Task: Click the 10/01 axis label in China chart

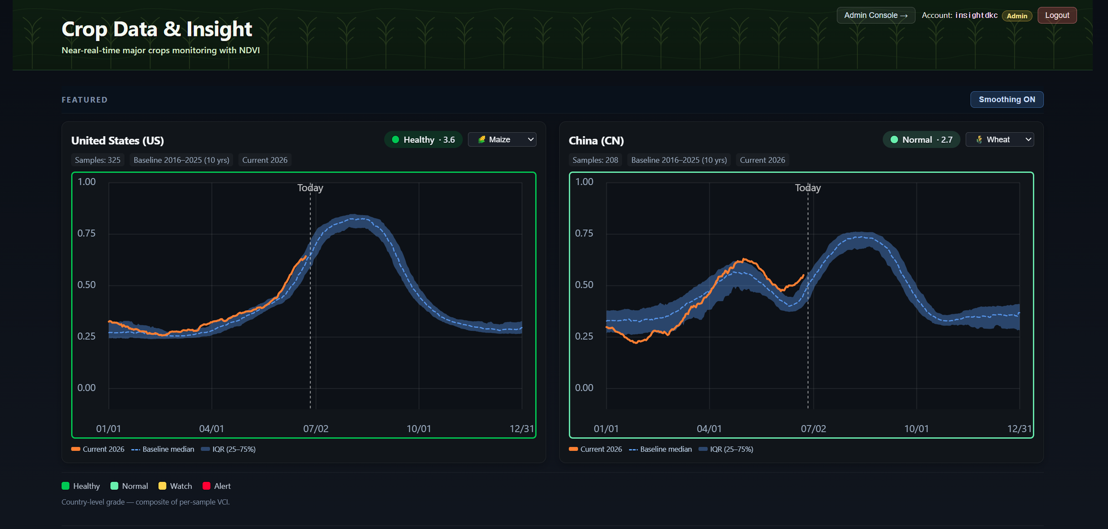Action: (x=917, y=429)
